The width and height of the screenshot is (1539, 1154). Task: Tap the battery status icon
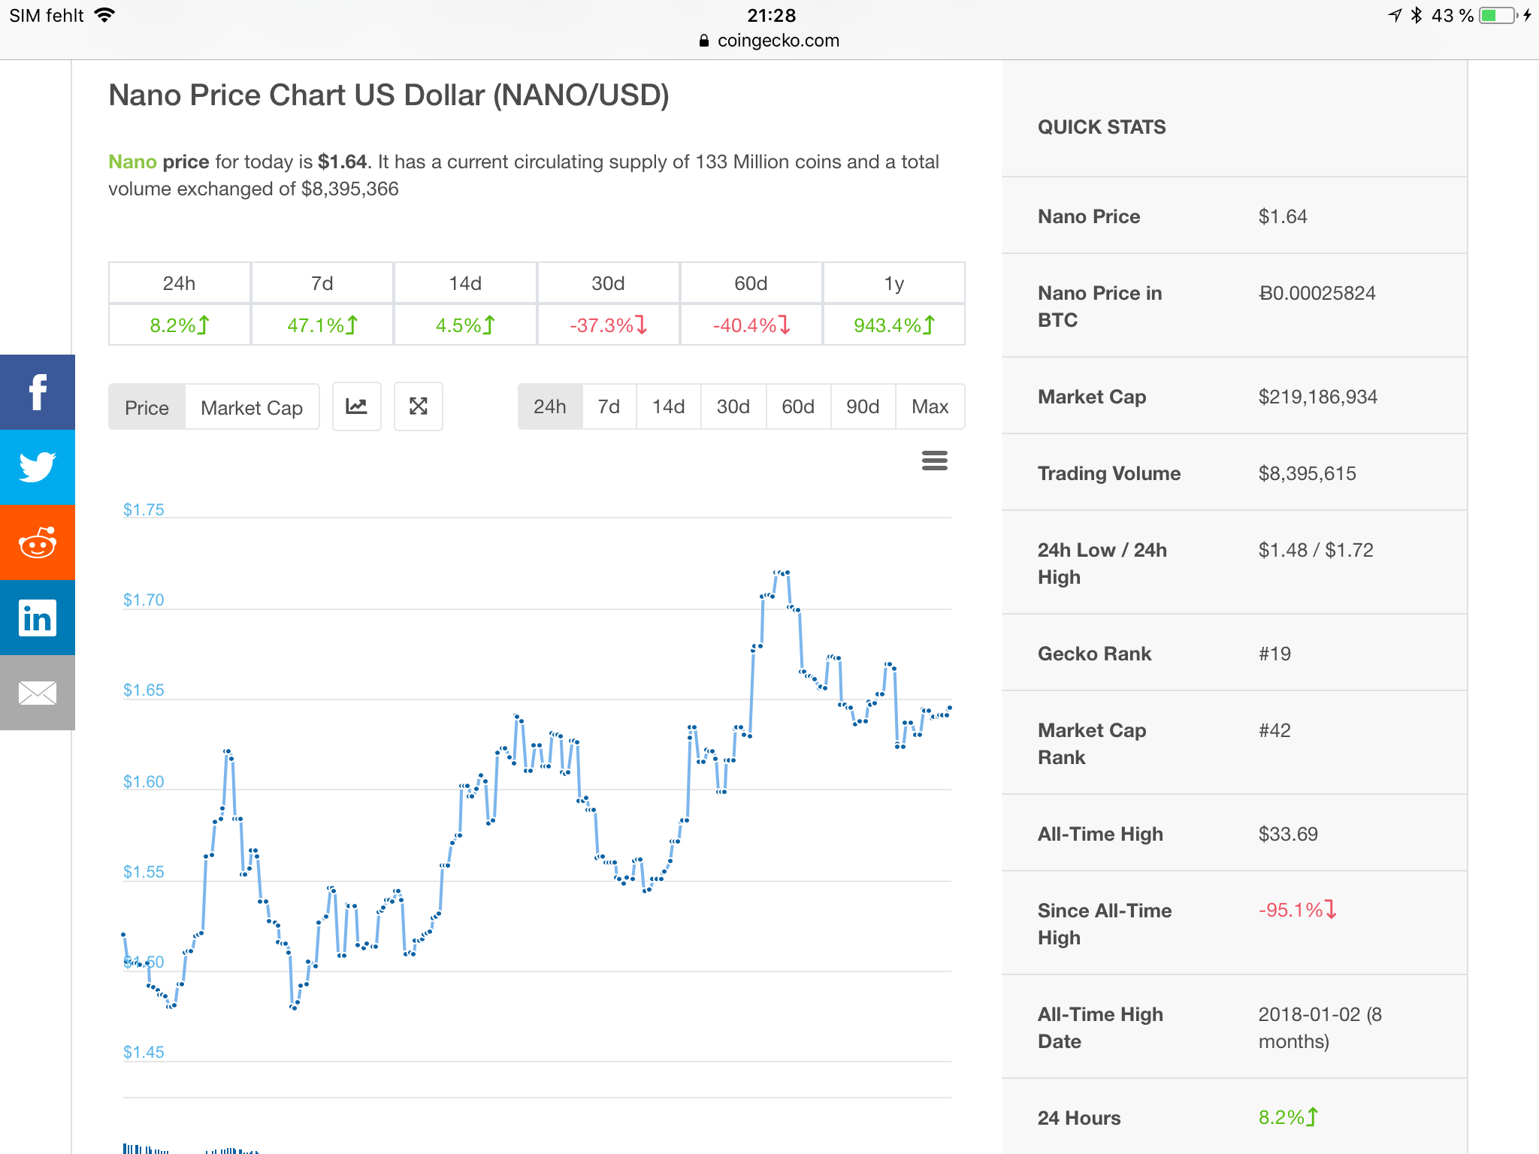(x=1498, y=15)
